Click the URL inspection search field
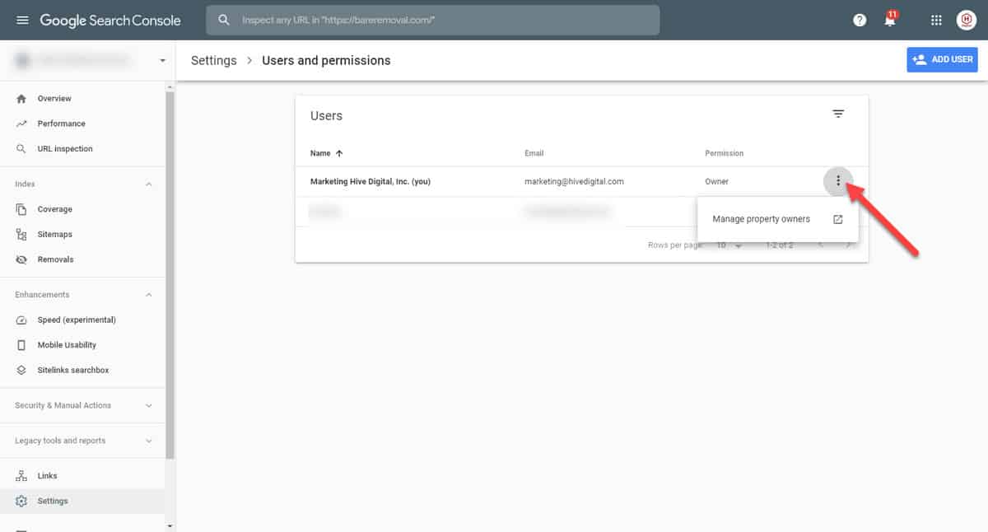This screenshot has width=988, height=532. [x=433, y=20]
